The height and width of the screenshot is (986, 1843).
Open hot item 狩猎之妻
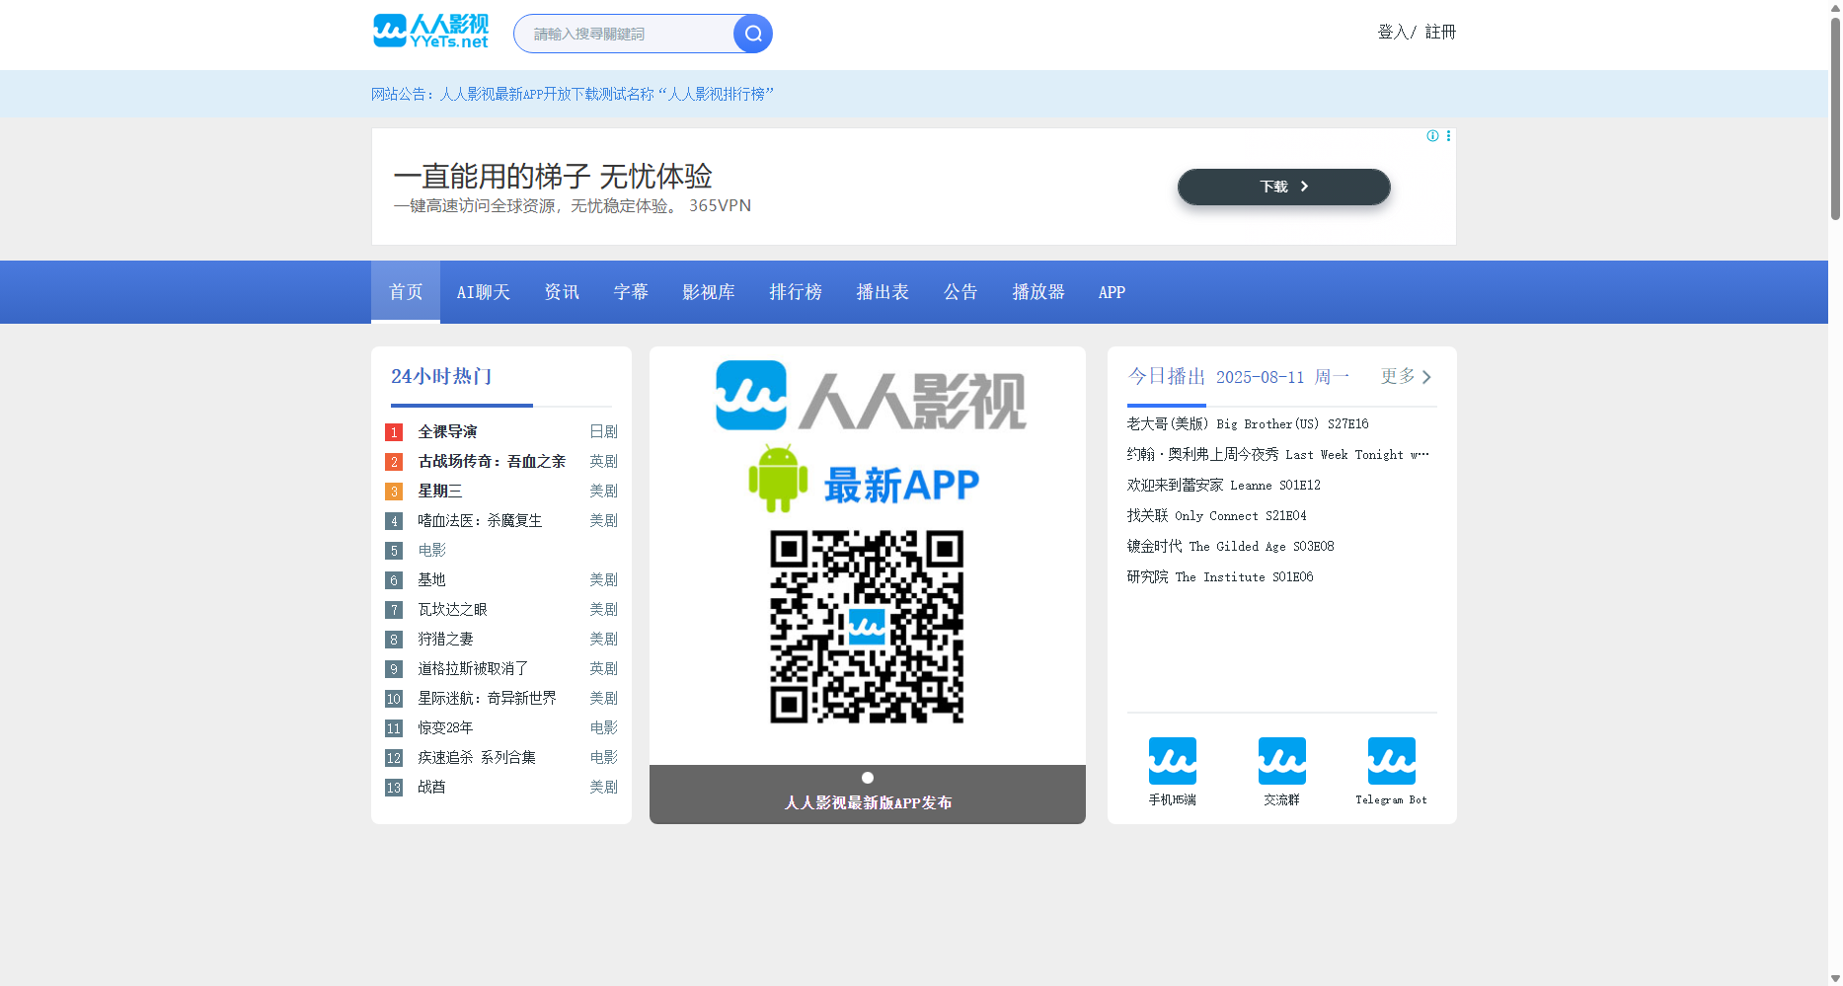click(x=445, y=639)
